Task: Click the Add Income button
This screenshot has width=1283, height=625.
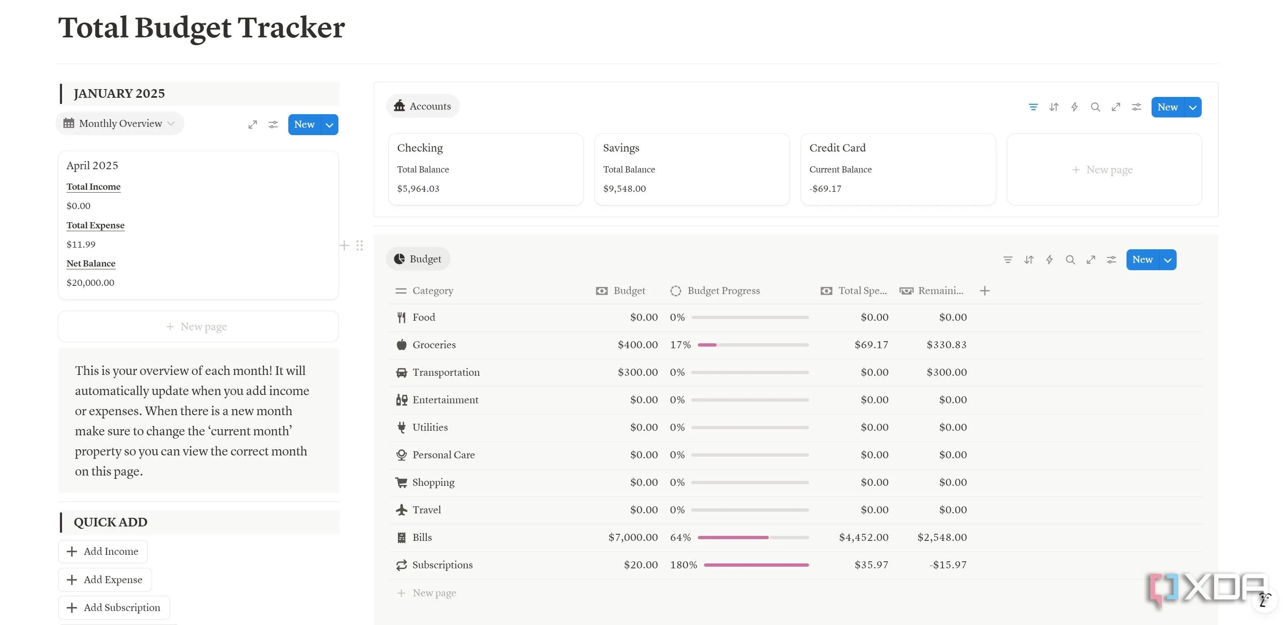Action: (x=103, y=551)
